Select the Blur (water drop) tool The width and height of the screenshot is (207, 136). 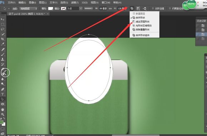(x=2, y=79)
